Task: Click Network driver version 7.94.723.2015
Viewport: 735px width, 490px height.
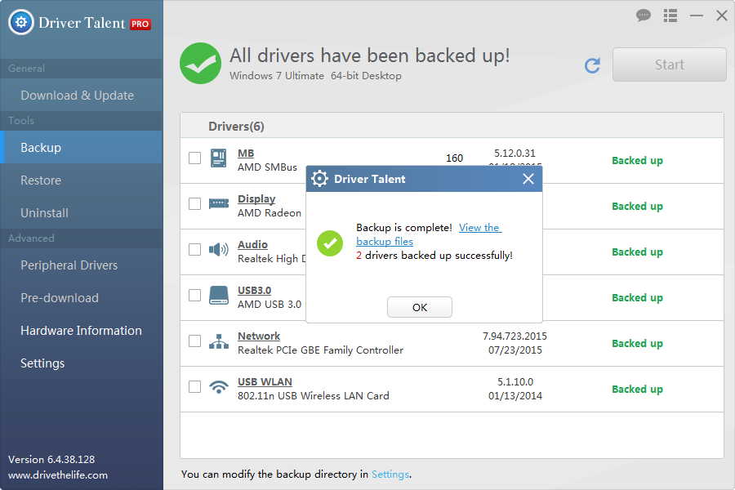Action: (x=514, y=336)
